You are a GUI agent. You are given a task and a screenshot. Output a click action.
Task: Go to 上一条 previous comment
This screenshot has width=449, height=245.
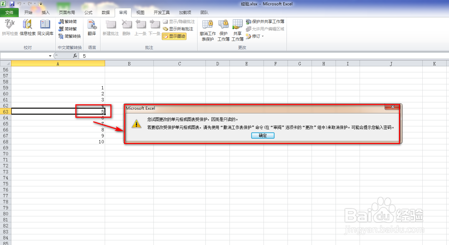click(140, 28)
